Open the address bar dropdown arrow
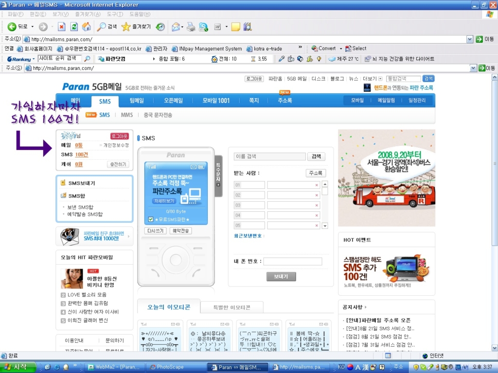Viewport: 498px width, 373px height. coord(470,39)
